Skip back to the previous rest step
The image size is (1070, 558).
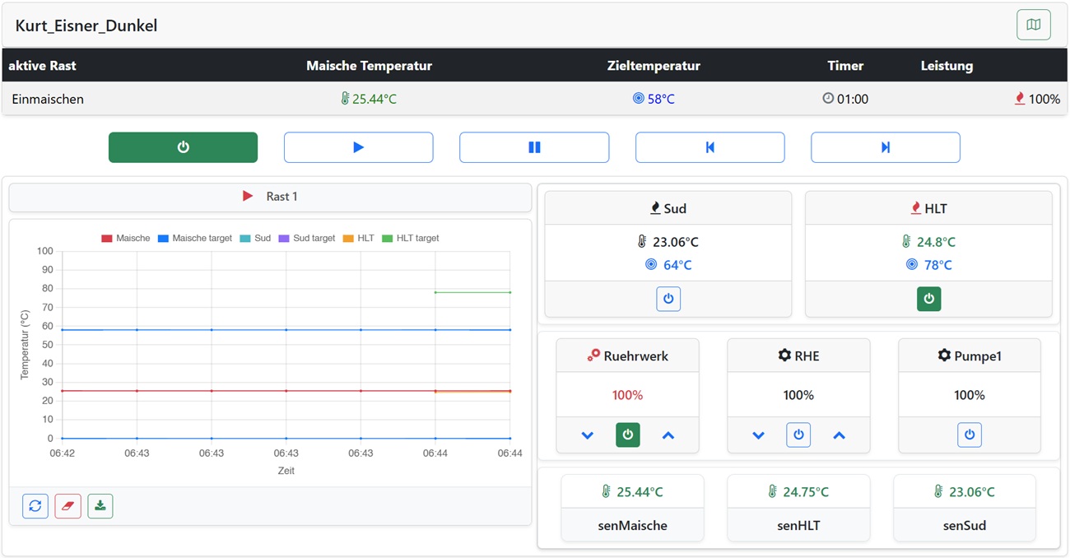709,147
